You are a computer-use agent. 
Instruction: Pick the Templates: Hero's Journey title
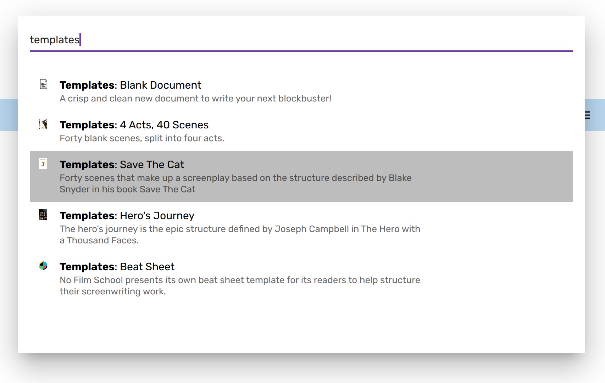click(127, 216)
